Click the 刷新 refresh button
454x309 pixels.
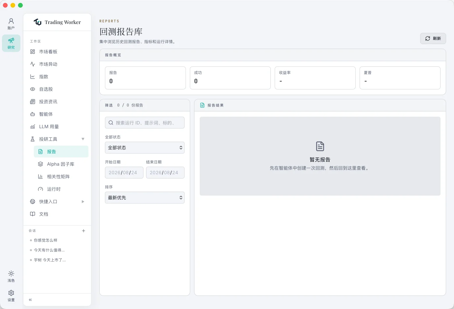tap(433, 38)
